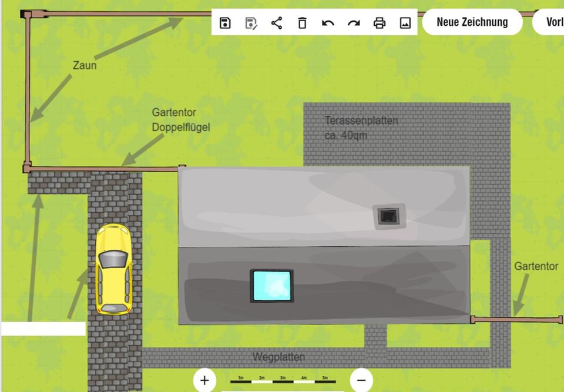564x392 pixels.
Task: Click the scale bar at bottom
Action: pyautogui.click(x=283, y=381)
